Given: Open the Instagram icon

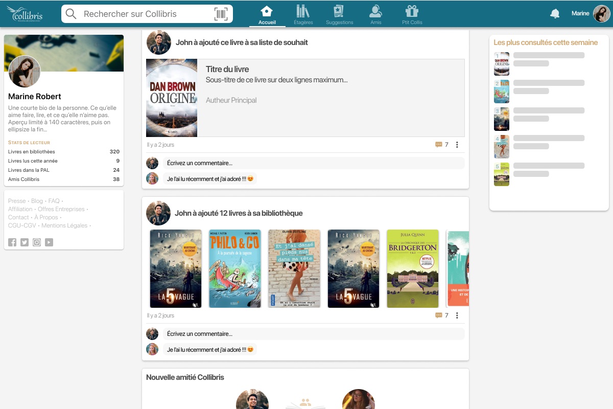Looking at the screenshot, I should coord(37,242).
